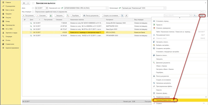Image resolution: width=208 pixels, height=105 pixels.
Task: Click the Комиссия банка operation cell
Action: (142, 32)
